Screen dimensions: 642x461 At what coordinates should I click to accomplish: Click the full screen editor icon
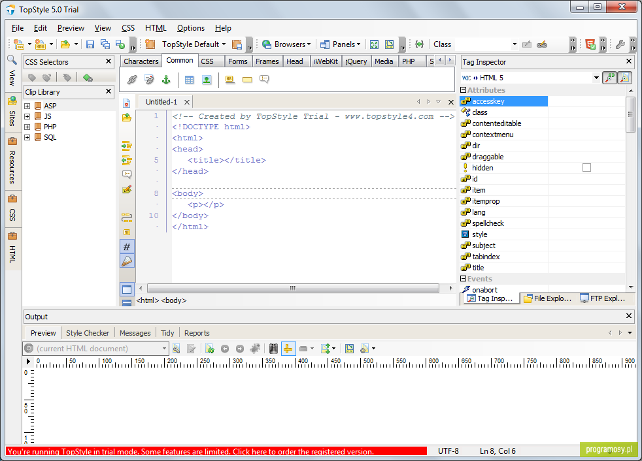[x=374, y=44]
